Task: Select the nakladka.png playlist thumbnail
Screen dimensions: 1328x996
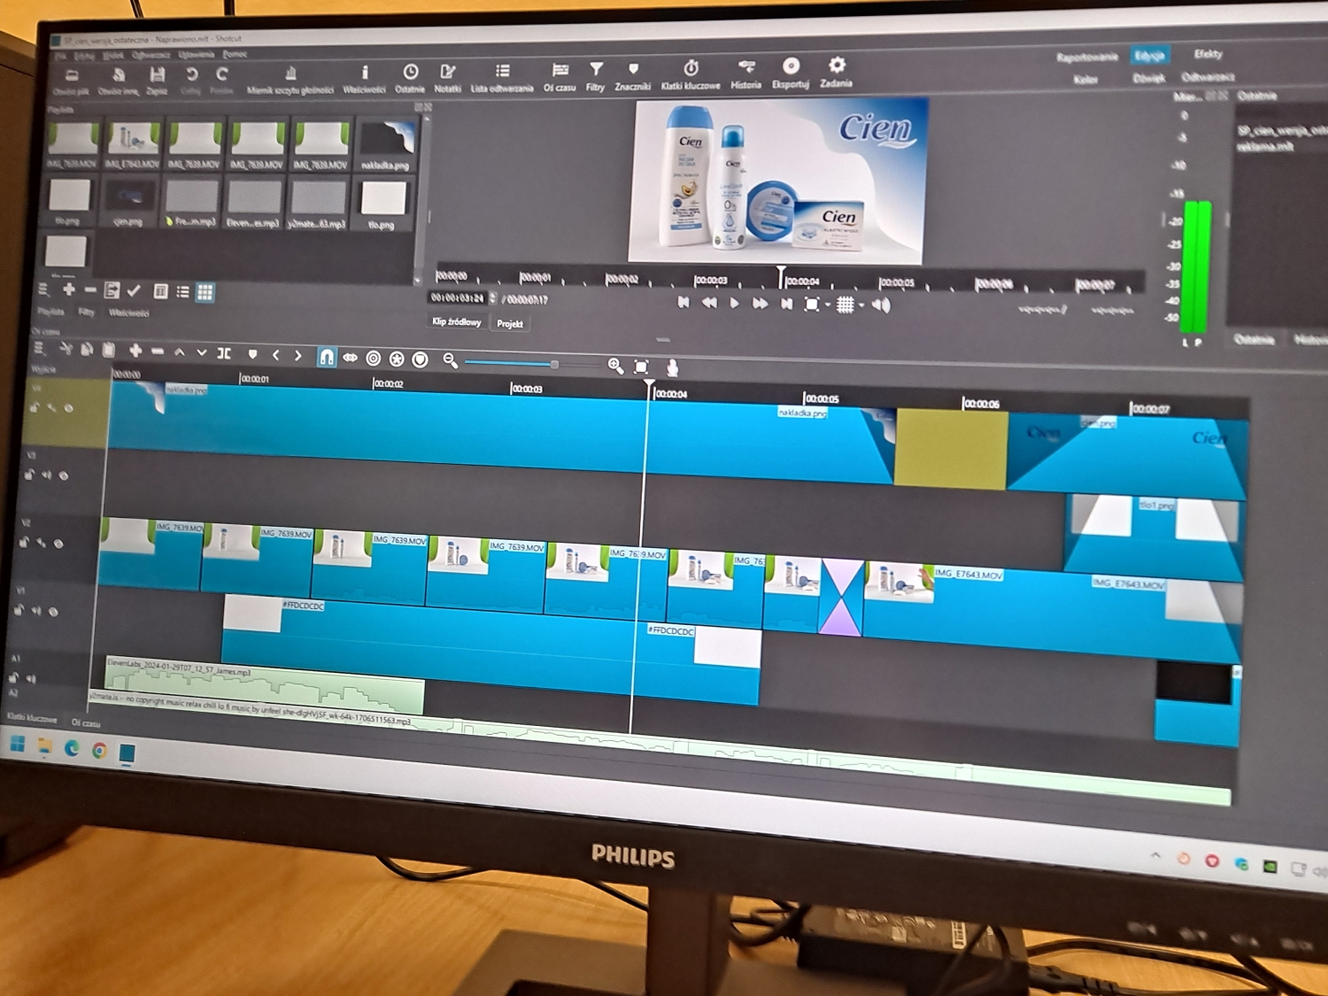Action: [x=387, y=146]
